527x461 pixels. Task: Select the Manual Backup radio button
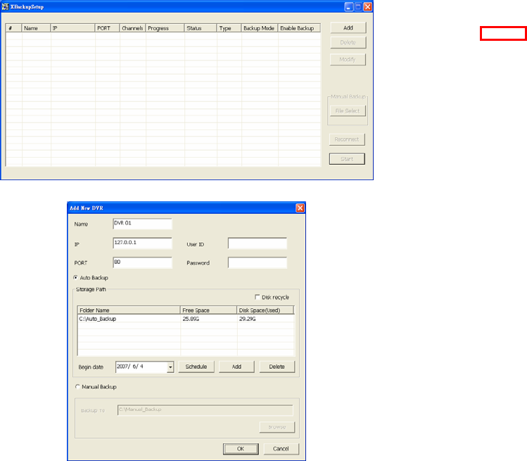pyautogui.click(x=77, y=386)
